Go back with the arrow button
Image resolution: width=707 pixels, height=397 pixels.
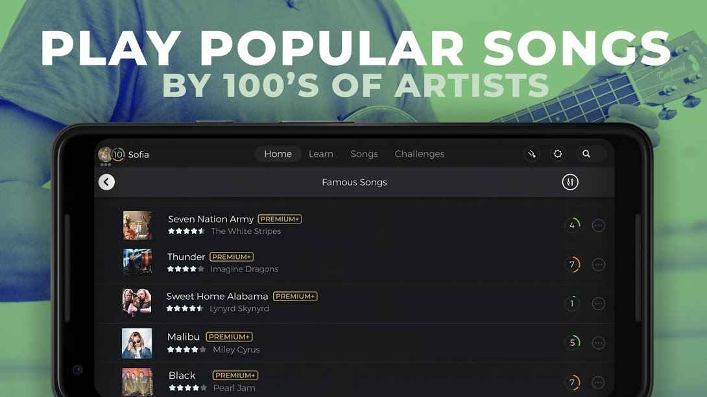coord(106,182)
